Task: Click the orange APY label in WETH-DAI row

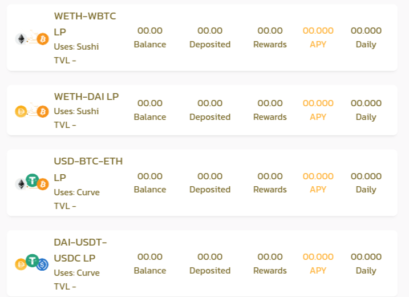Action: (318, 117)
